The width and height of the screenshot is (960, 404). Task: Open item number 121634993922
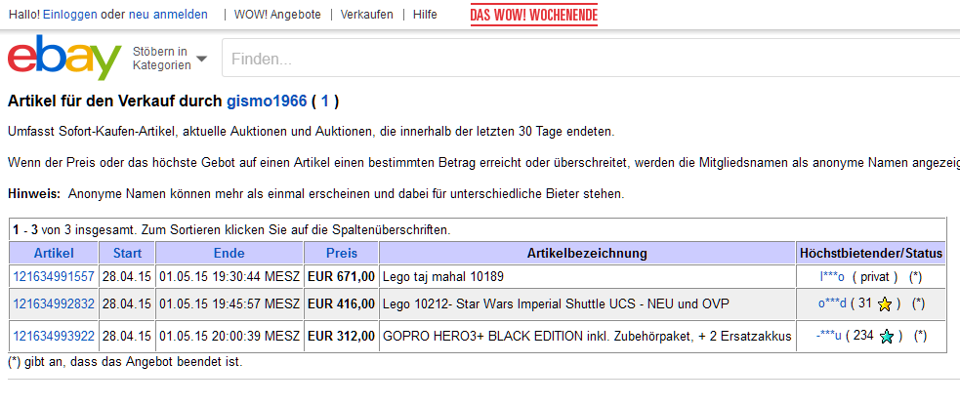tap(54, 336)
